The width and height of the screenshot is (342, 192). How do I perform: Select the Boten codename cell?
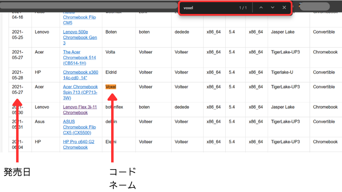pyautogui.click(x=111, y=32)
